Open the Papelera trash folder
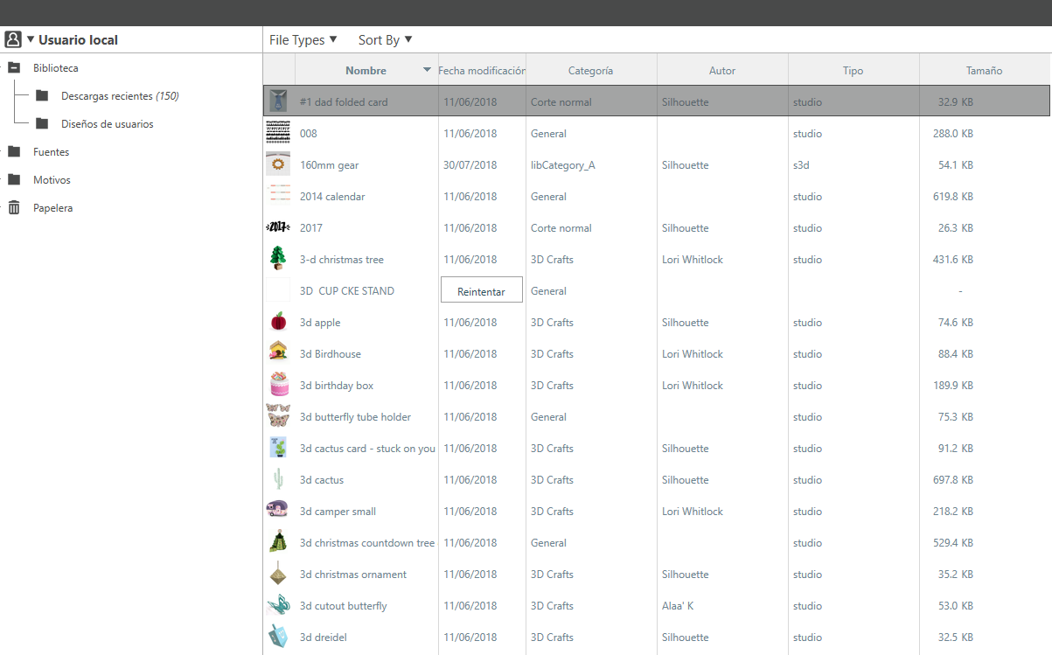 coord(52,208)
